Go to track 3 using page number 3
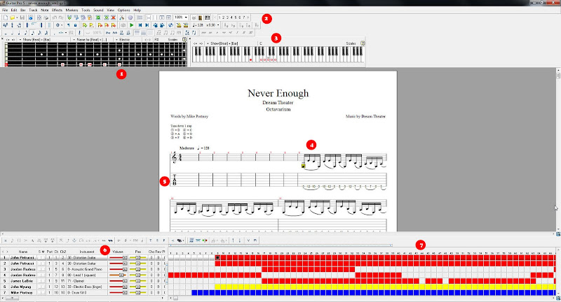The image size is (561, 302). tap(227, 17)
